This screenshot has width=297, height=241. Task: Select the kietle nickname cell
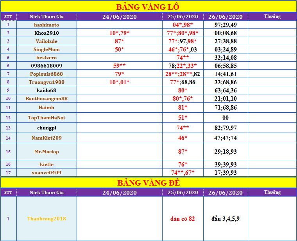(x=47, y=164)
